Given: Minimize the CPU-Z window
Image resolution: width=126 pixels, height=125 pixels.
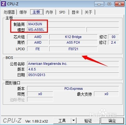Looking at the screenshot, I should [99, 4].
